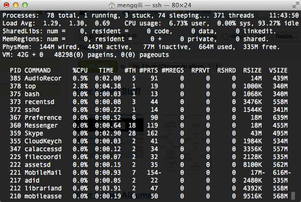Click the terminal cursor block at bottom right
This screenshot has width=301, height=202.
click(x=293, y=196)
